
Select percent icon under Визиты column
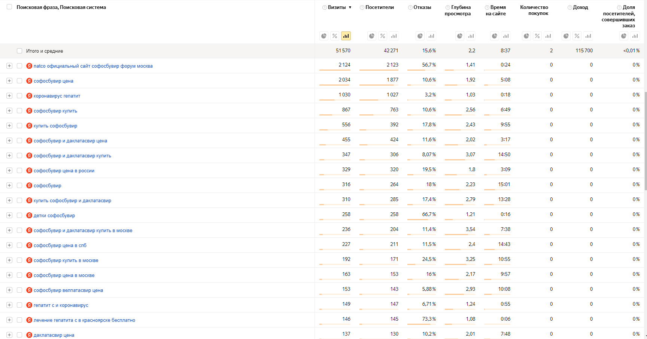click(335, 36)
